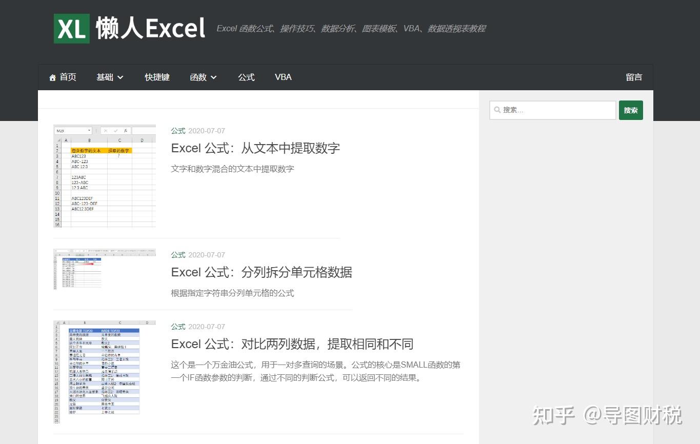Viewport: 700px width, 444px height.
Task: Click excerpt starting 这个是一个万金油公式
Action: [315, 372]
